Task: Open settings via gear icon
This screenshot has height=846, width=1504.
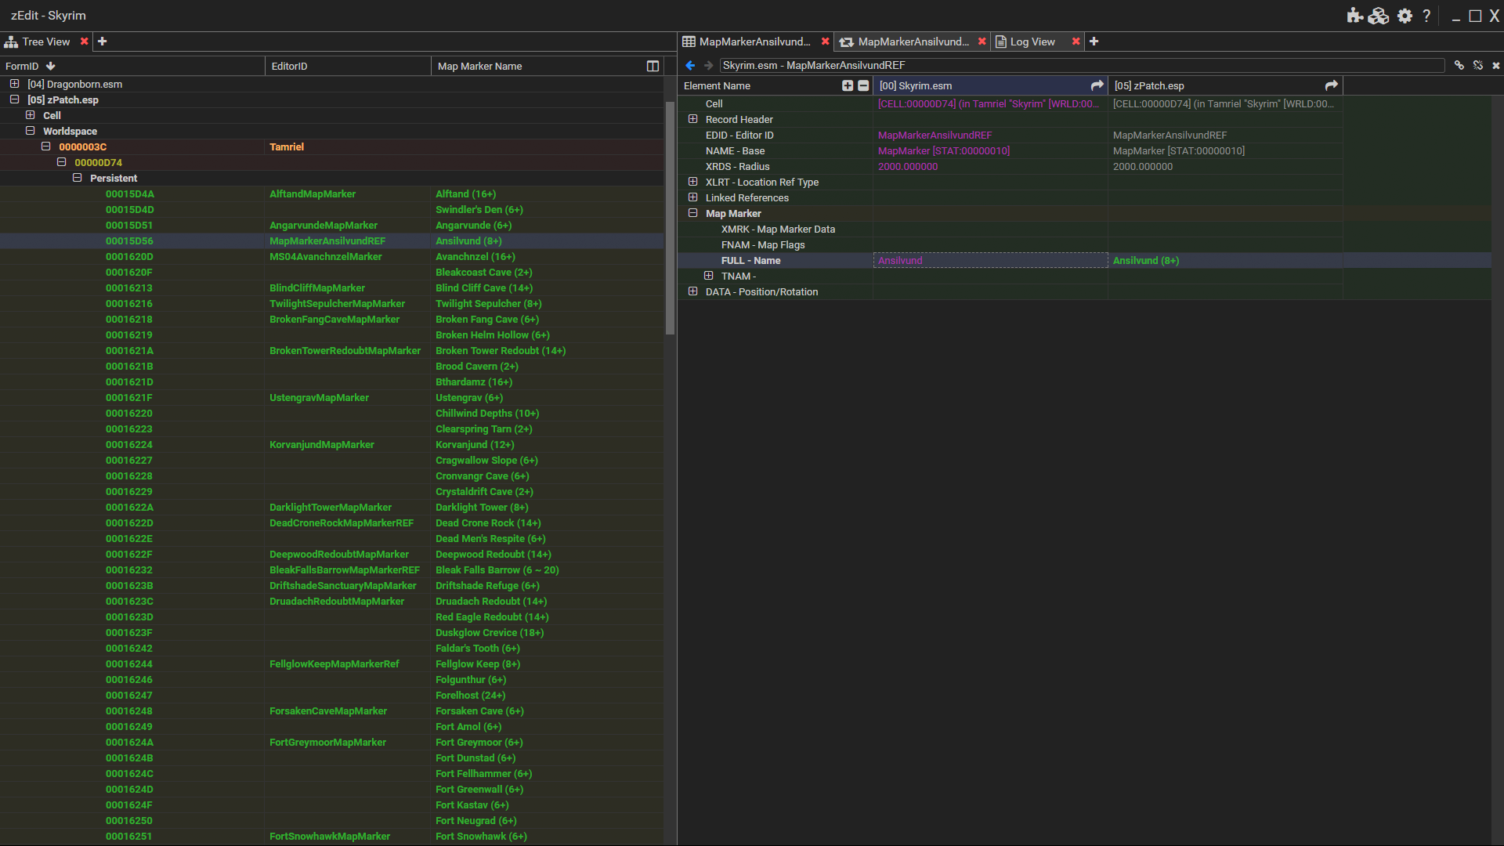Action: (x=1405, y=16)
